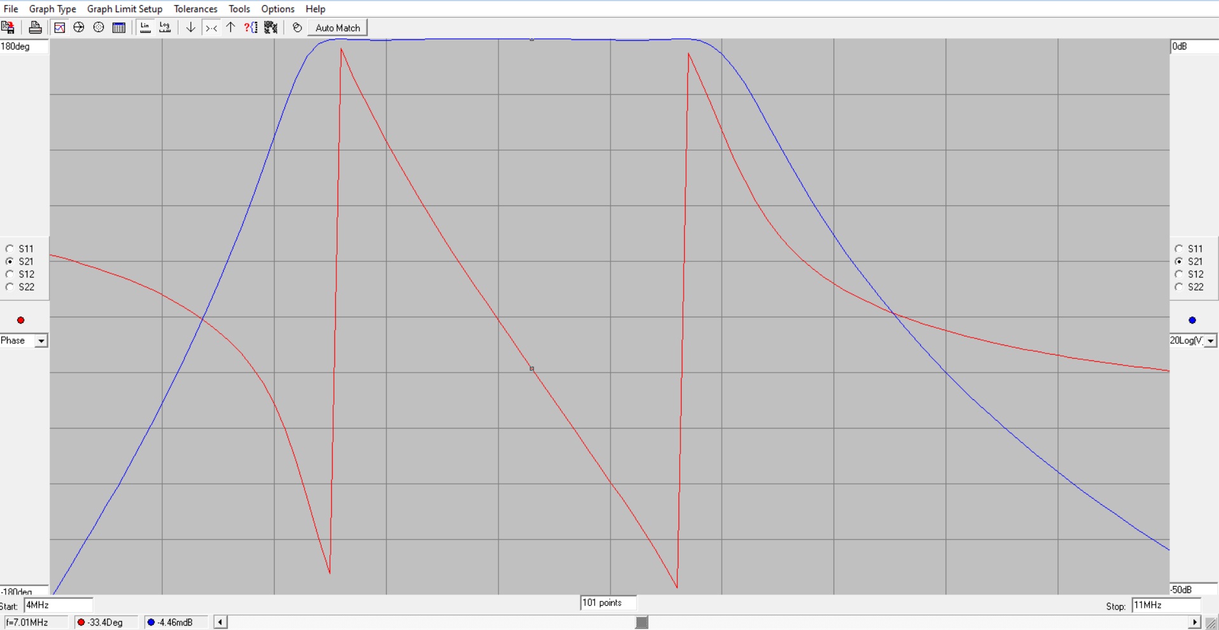Viewport: 1219px width, 630px height.
Task: Open the Tolerances menu
Action: click(x=195, y=9)
